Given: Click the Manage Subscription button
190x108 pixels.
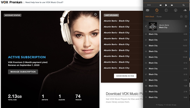Looking at the screenshot, I should [23, 72].
